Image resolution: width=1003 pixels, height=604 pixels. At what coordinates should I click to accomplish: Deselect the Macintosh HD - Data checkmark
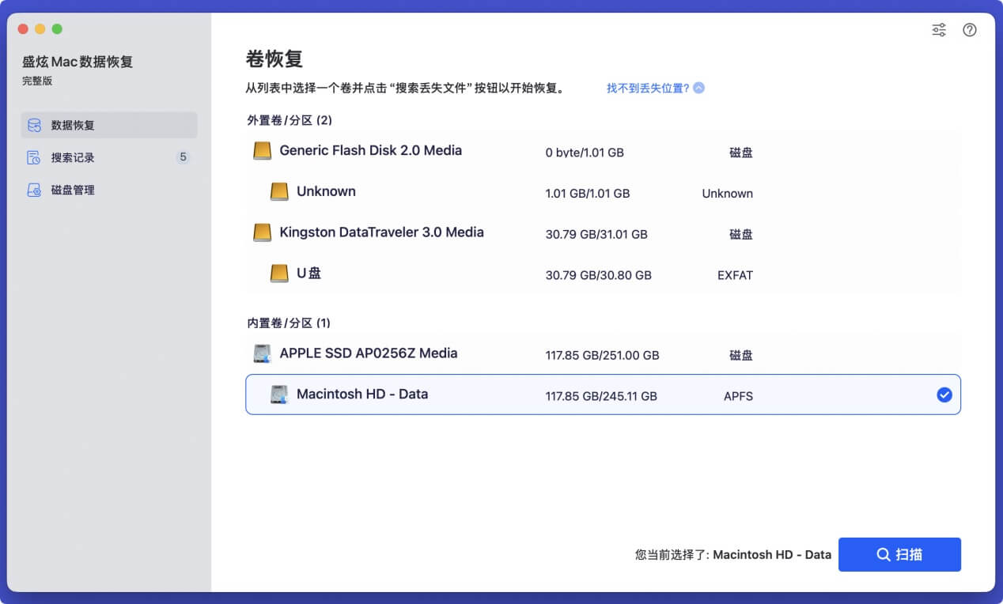(944, 394)
